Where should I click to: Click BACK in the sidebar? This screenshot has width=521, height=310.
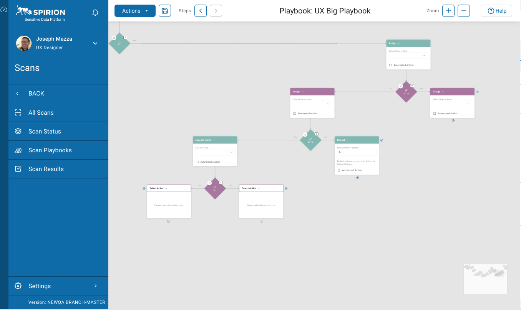coord(36,94)
